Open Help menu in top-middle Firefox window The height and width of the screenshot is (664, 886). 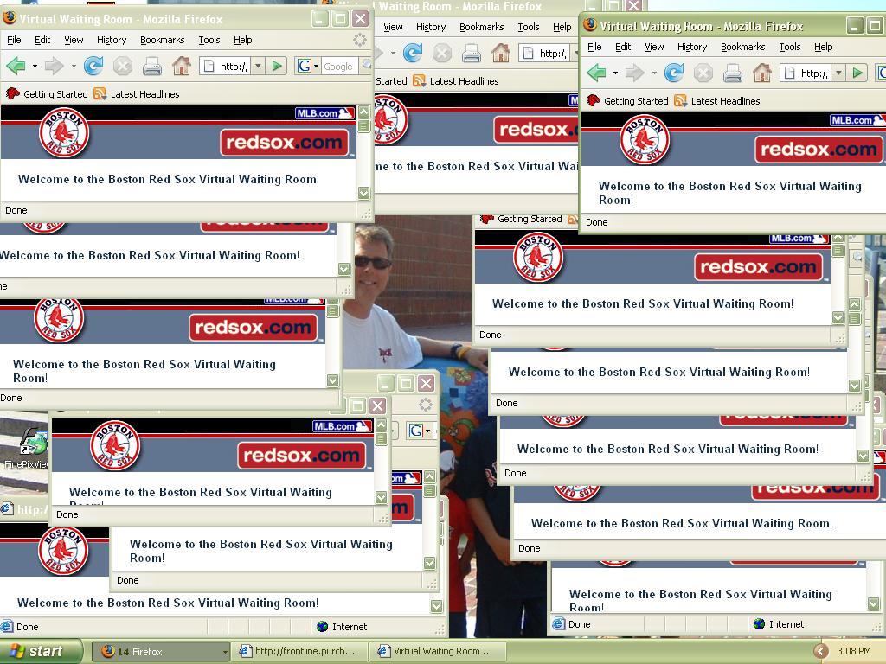pos(562,27)
